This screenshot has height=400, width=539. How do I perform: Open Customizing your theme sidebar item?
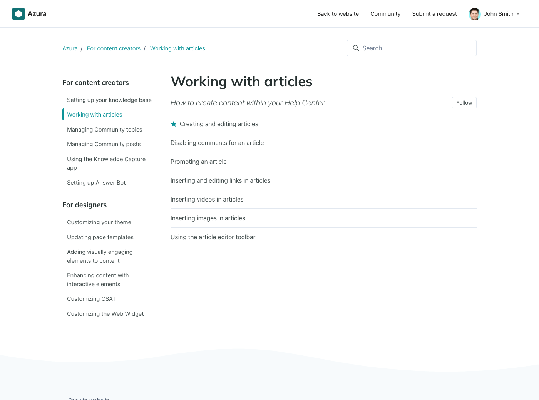[x=99, y=222]
